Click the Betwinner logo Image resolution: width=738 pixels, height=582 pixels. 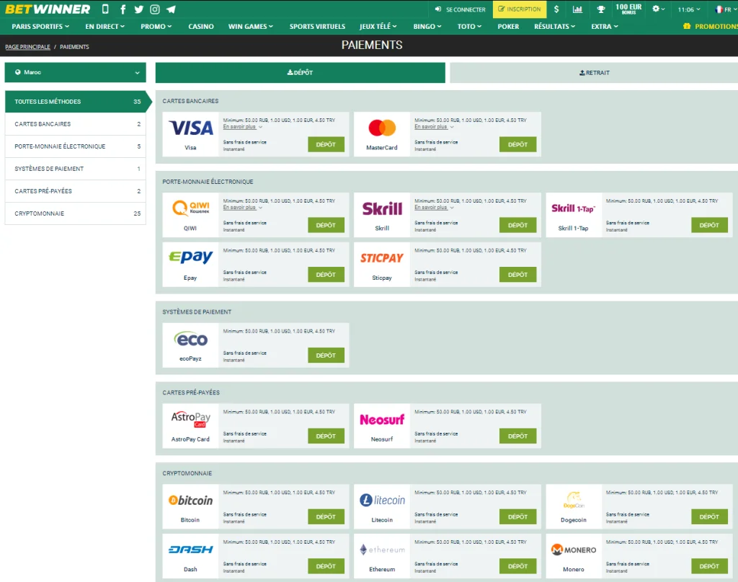point(48,9)
